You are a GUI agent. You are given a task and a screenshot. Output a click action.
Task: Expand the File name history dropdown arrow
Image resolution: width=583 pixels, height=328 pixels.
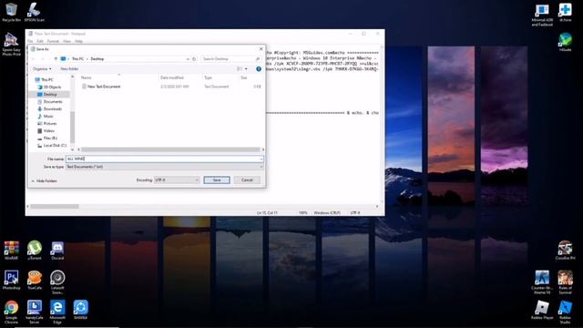click(x=261, y=159)
